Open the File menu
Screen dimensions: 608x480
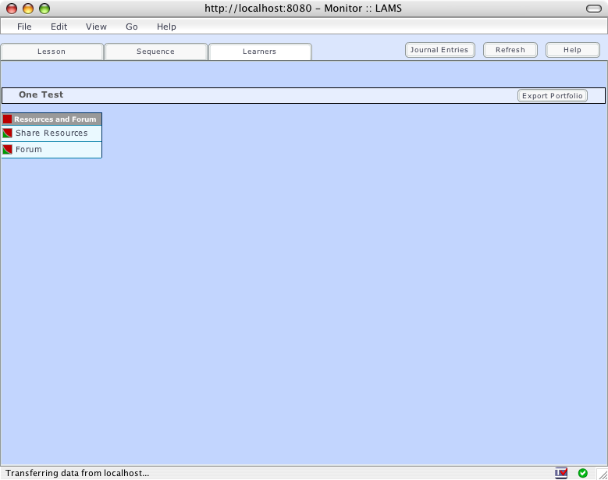coord(24,27)
